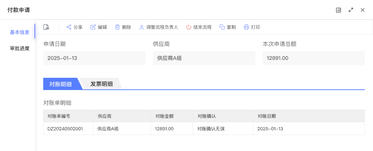Image resolution: width=373 pixels, height=151 pixels.
Task: Click the Share (分享) toolbar icon
Action: point(69,27)
